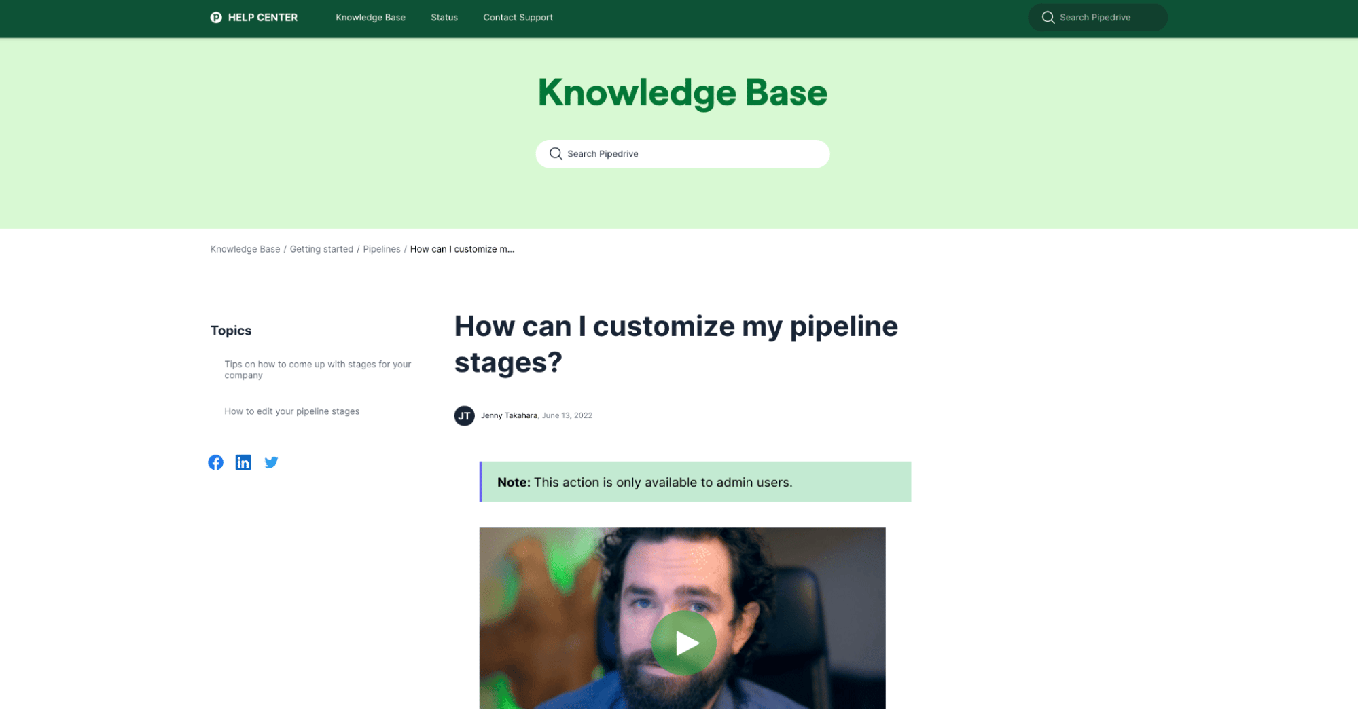Play the pipeline customization video
This screenshot has height=710, width=1358.
coord(684,642)
